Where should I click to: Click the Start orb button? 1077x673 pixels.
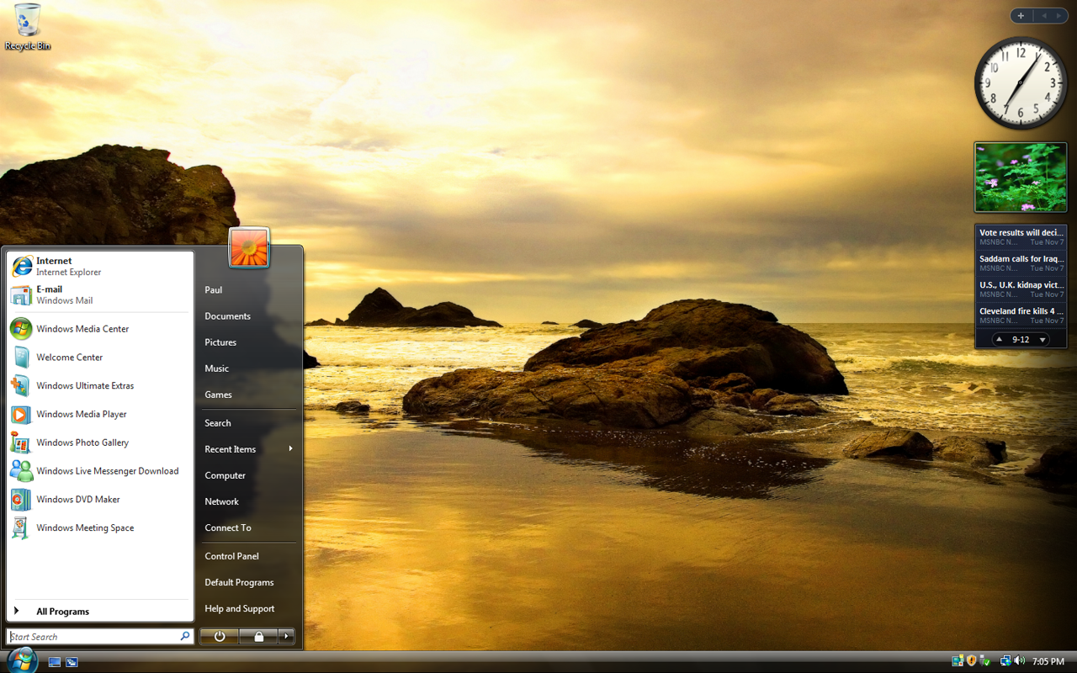tap(22, 660)
